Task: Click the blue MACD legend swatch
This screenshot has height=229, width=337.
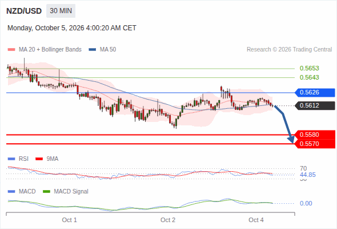Action: [11, 192]
